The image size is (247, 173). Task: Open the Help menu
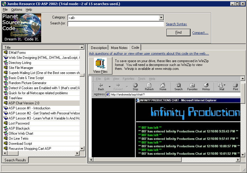point(29,10)
